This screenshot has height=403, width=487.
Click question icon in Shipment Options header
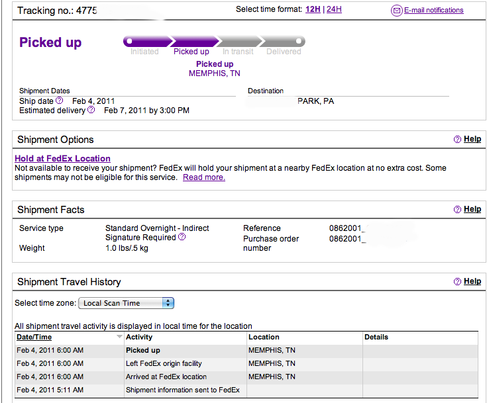pos(457,140)
